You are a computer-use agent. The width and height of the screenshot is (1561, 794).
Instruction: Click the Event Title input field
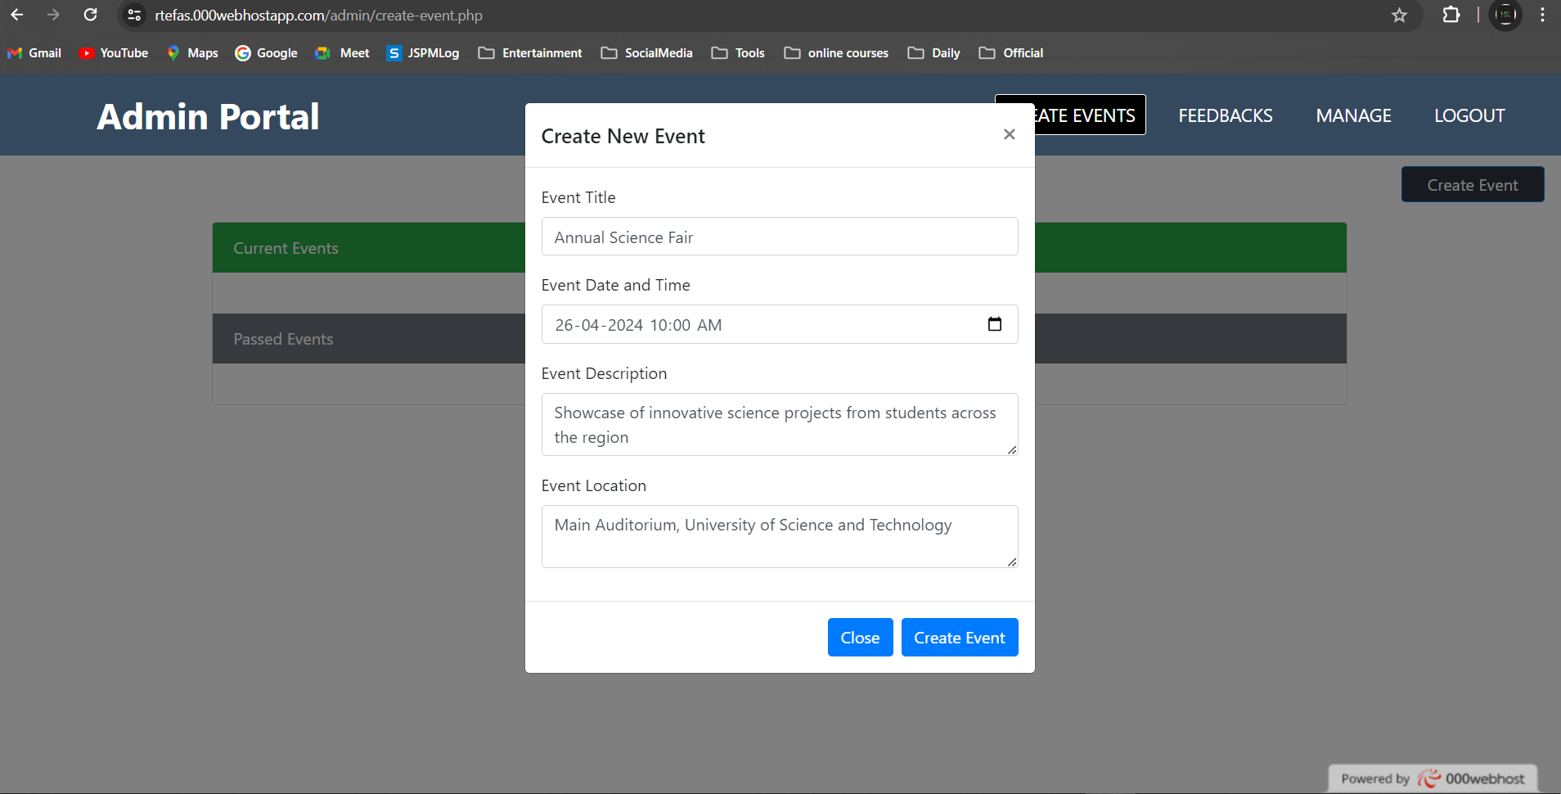tap(780, 237)
